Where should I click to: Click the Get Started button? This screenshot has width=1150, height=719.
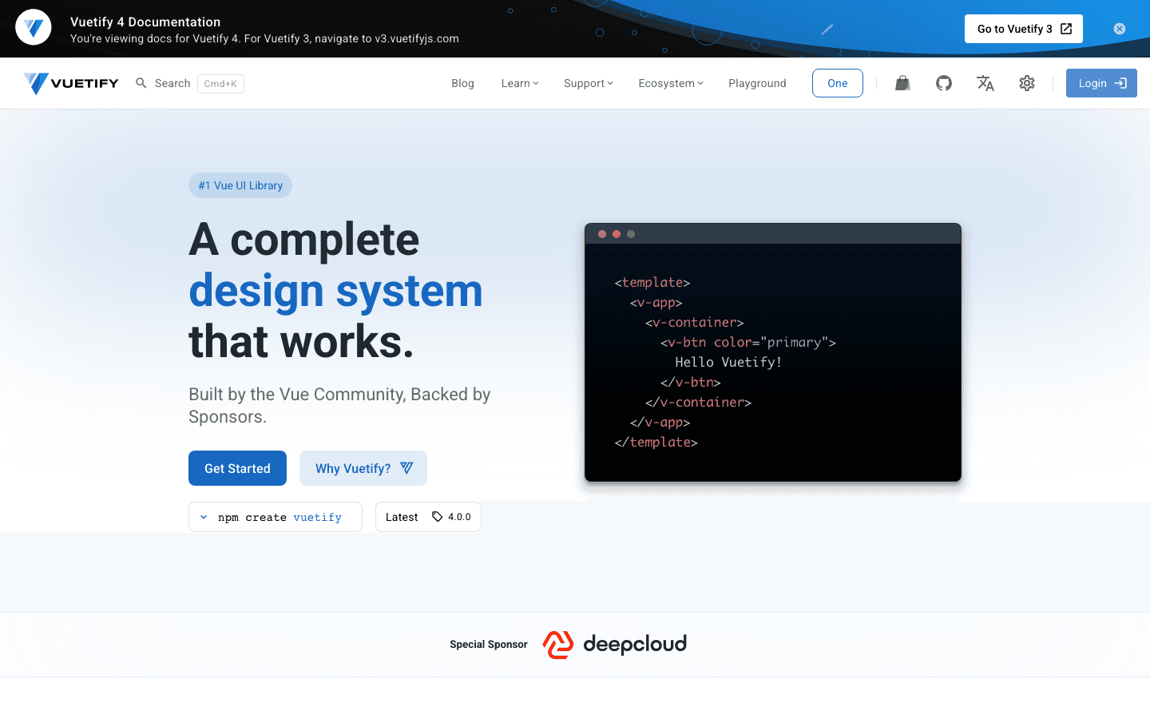click(x=237, y=467)
